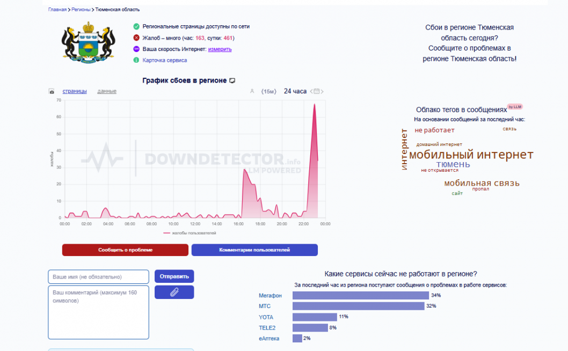Click the green info icon by Карточка сервиса
The image size is (568, 351).
point(136,60)
